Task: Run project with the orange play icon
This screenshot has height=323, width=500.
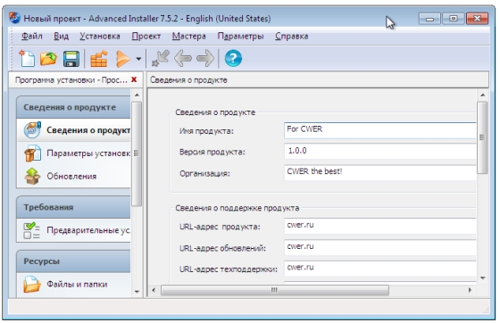Action: click(x=123, y=59)
